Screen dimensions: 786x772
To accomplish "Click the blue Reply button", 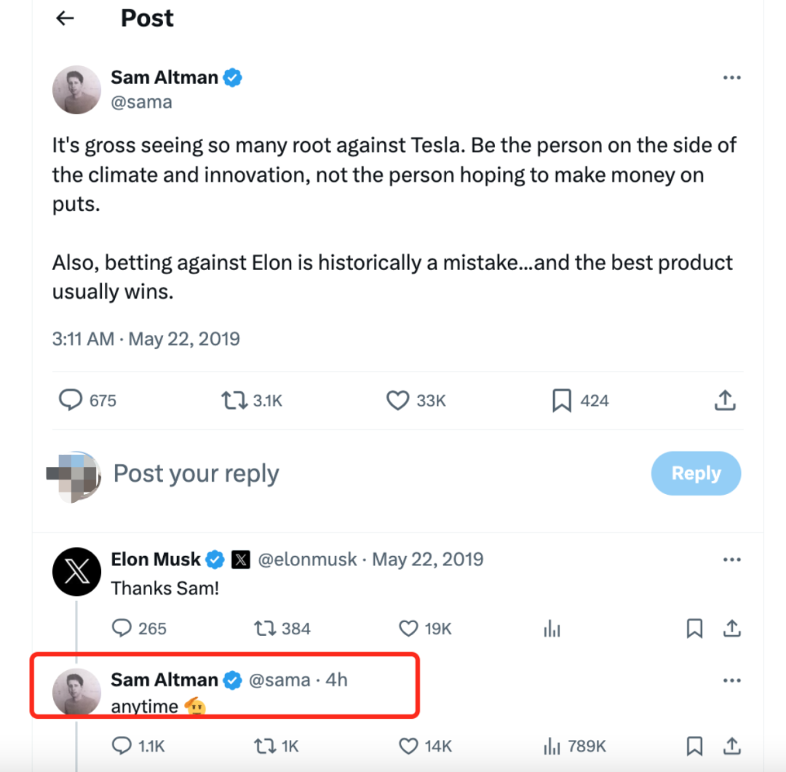I will click(x=696, y=474).
